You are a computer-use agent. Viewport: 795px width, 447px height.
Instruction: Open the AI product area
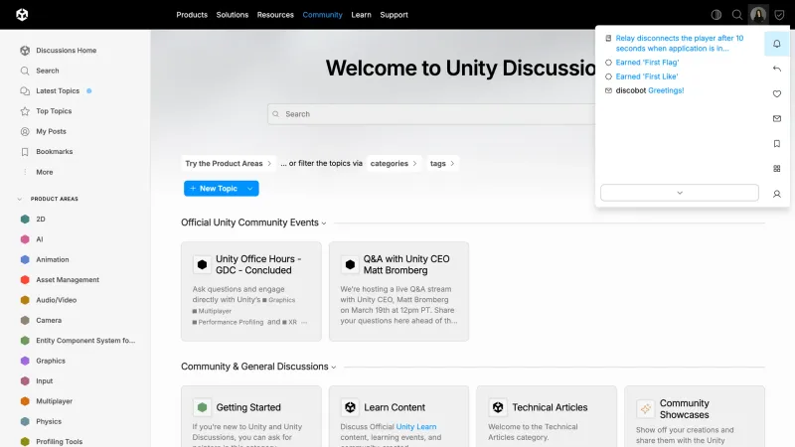39,239
